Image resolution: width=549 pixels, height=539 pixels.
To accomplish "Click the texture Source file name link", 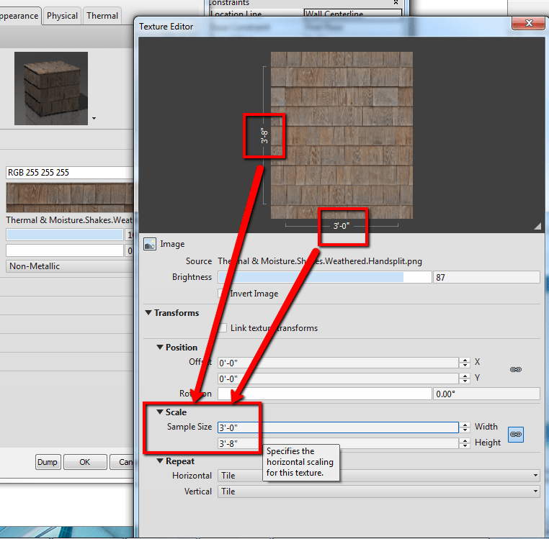I will click(320, 261).
